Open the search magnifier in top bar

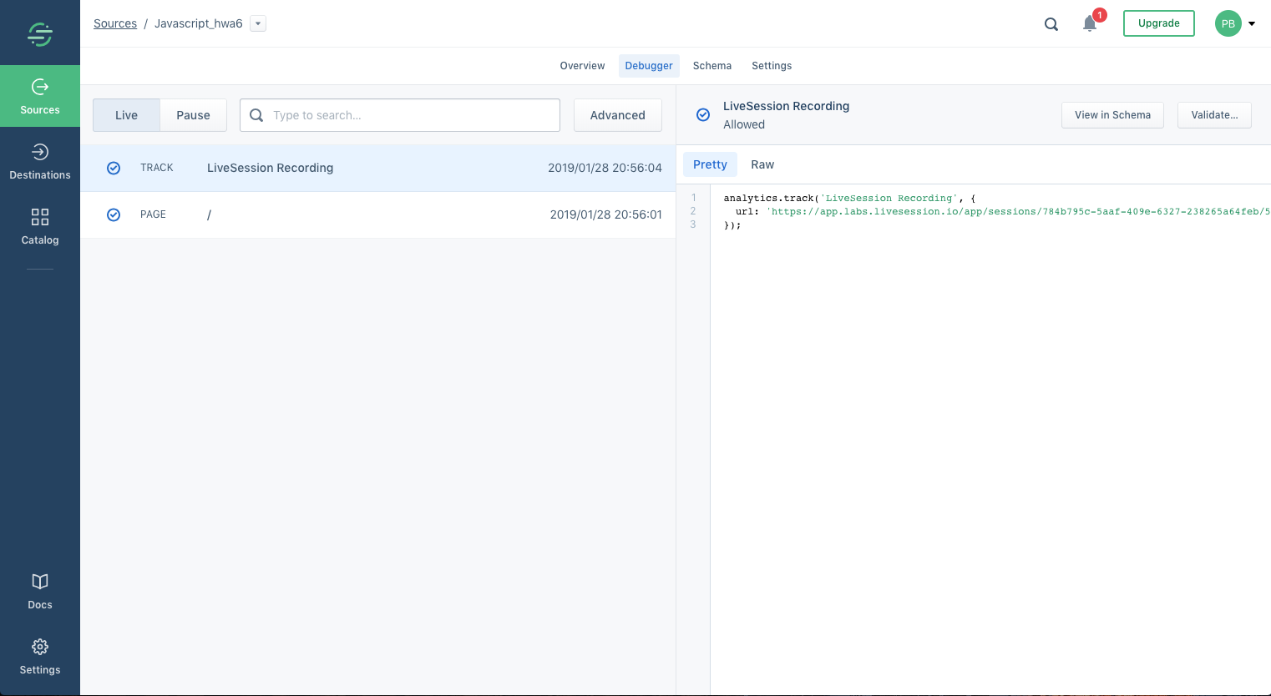tap(1051, 23)
